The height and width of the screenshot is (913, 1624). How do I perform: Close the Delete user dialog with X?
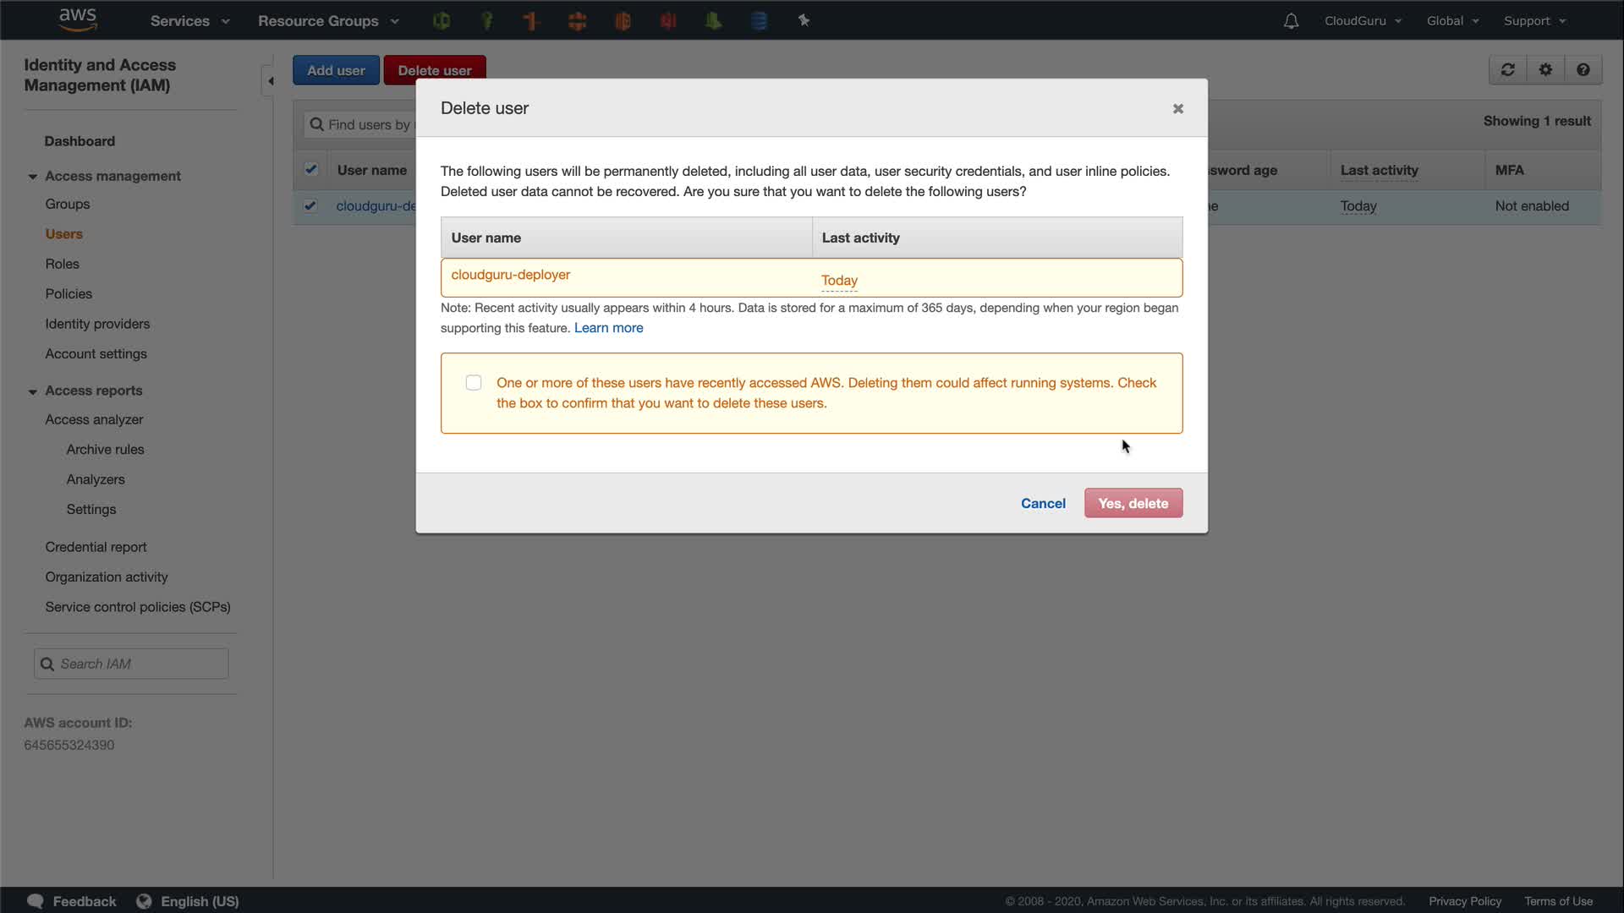[1177, 109]
